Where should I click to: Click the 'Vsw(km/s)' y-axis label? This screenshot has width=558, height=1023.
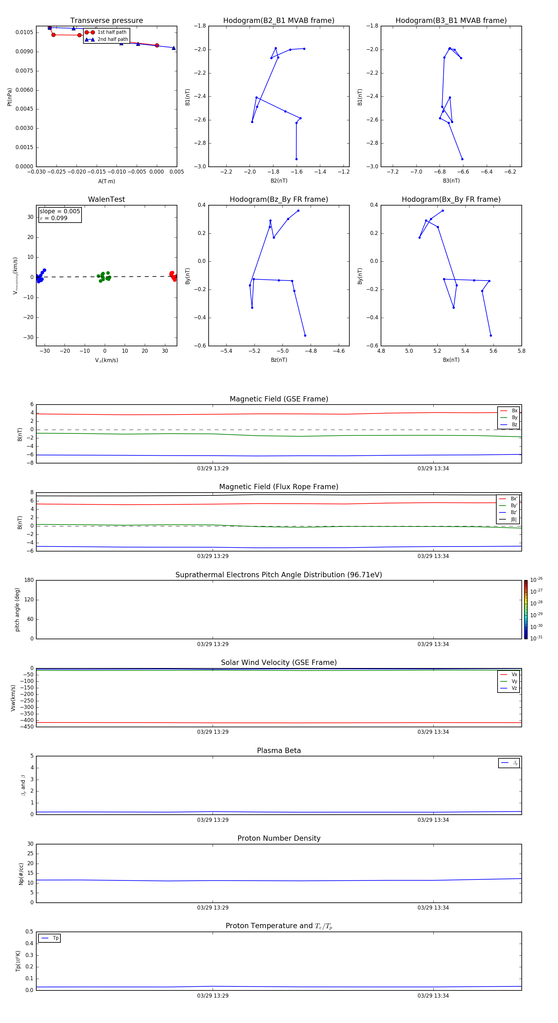tap(13, 698)
